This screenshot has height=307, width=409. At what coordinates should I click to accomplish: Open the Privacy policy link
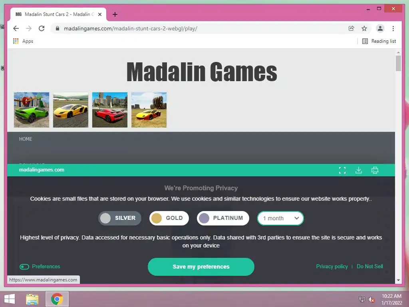click(x=332, y=267)
